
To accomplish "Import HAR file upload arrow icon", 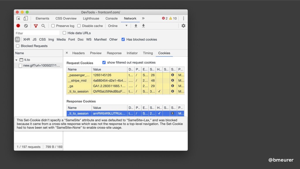I will 136,26.
